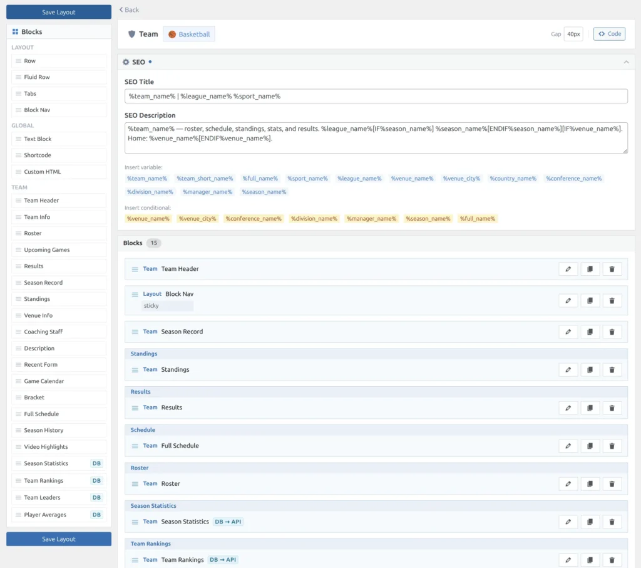Collapse the SEO section
641x568 pixels.
click(x=626, y=62)
